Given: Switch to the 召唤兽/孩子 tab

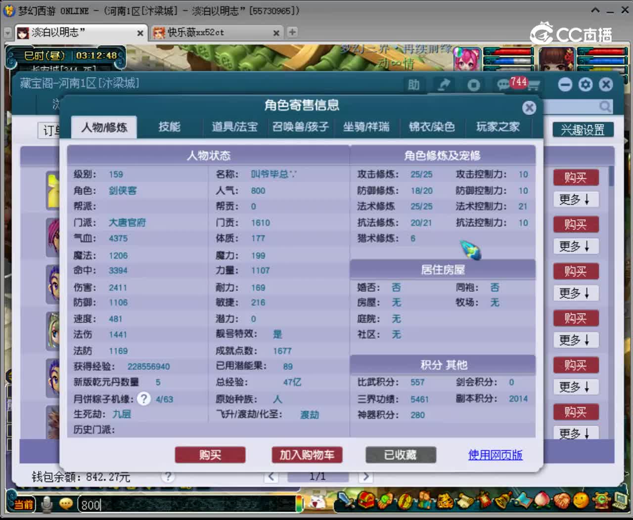Looking at the screenshot, I should tap(300, 127).
